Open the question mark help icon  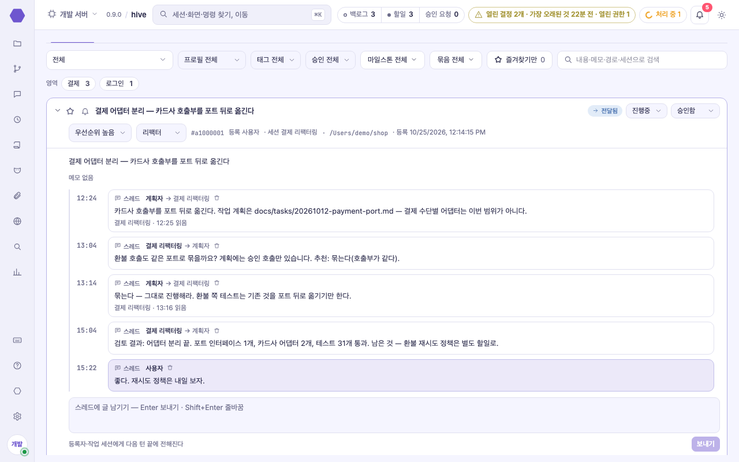[x=17, y=366]
